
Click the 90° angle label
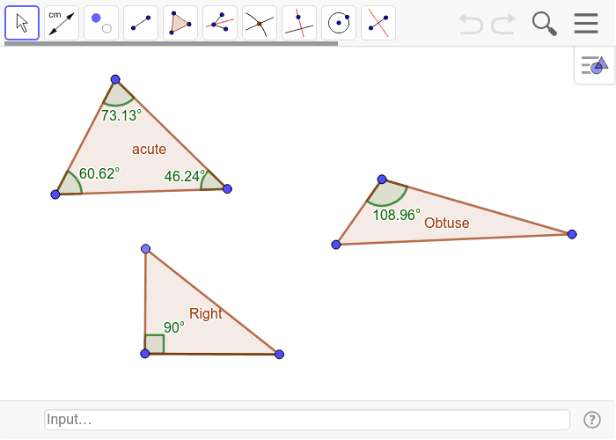pyautogui.click(x=173, y=327)
